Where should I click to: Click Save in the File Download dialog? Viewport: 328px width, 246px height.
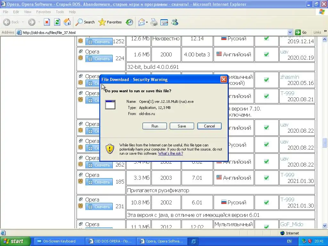point(182,126)
